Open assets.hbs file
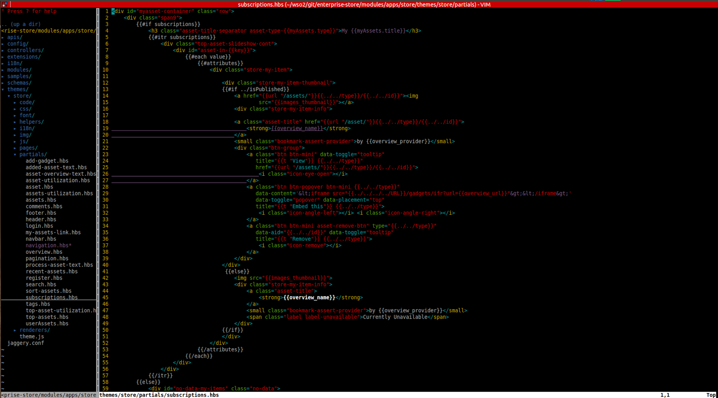 click(41, 200)
